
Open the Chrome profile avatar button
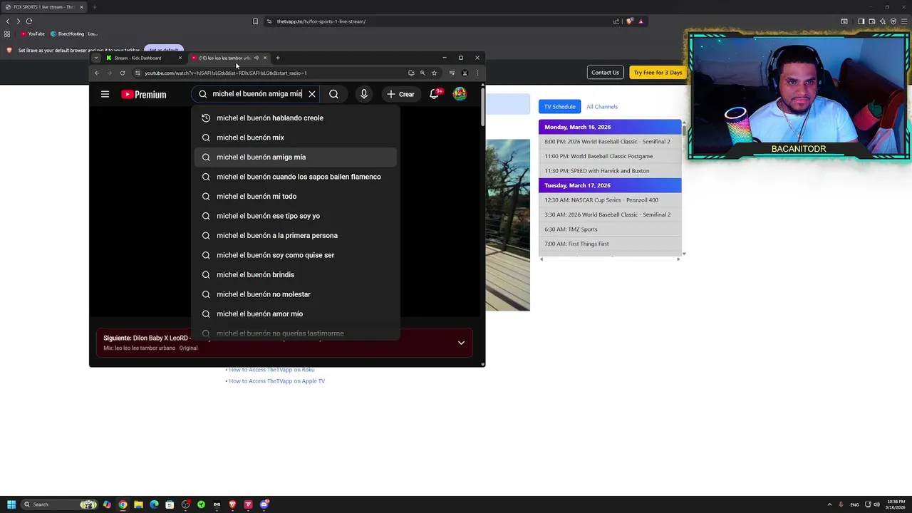click(465, 73)
